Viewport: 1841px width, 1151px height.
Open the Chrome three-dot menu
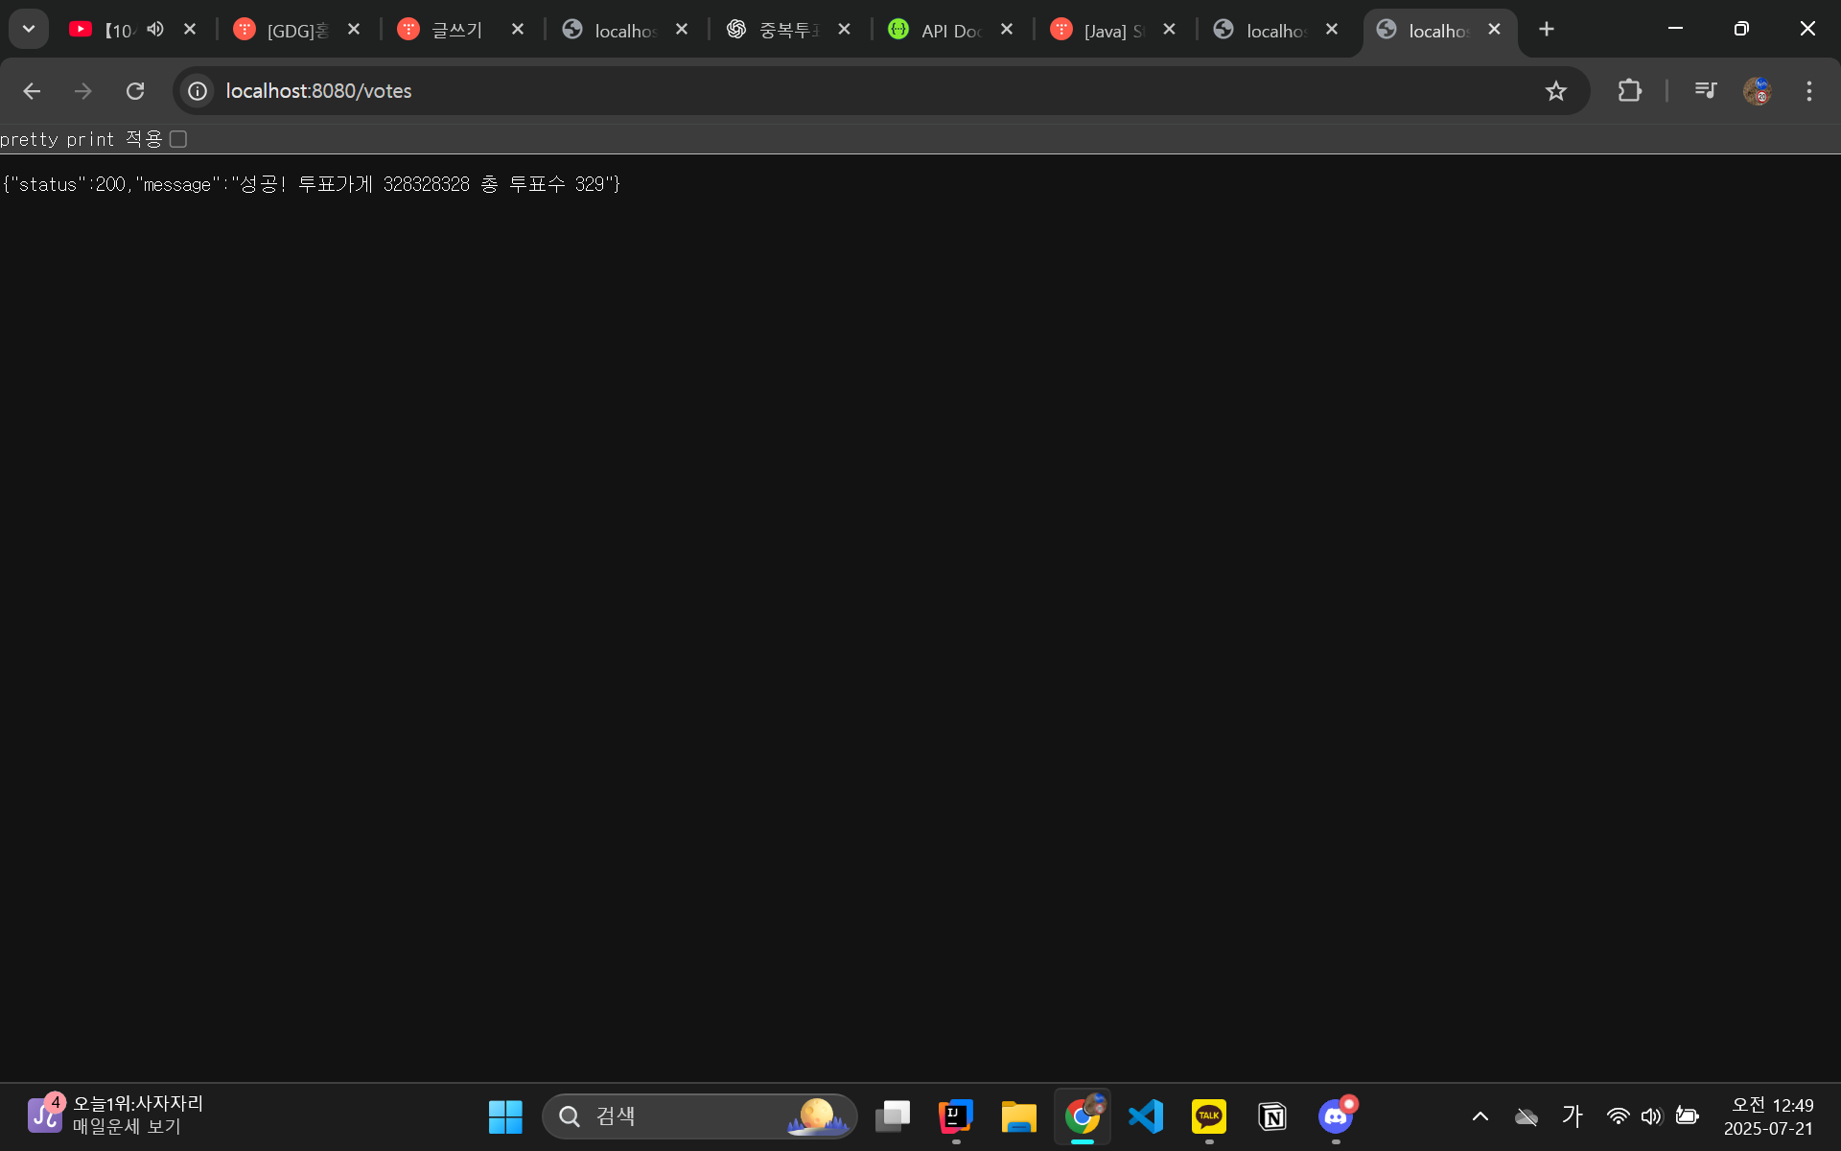[x=1808, y=91]
